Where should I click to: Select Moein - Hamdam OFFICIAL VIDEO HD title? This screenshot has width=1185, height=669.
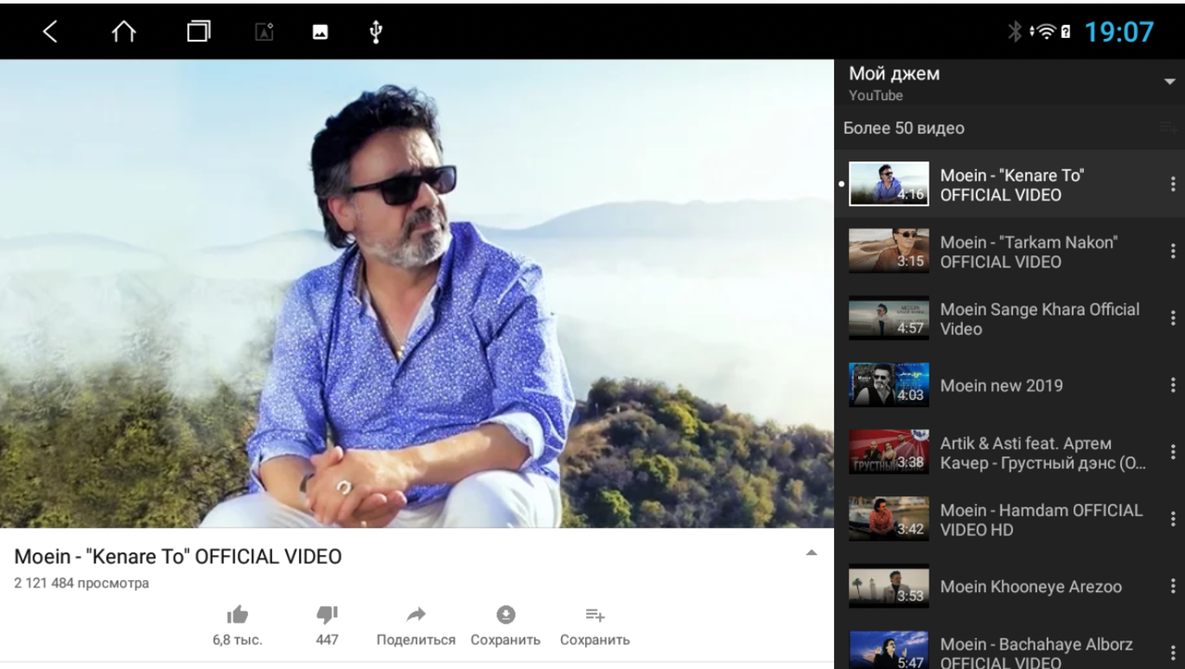(x=1042, y=520)
